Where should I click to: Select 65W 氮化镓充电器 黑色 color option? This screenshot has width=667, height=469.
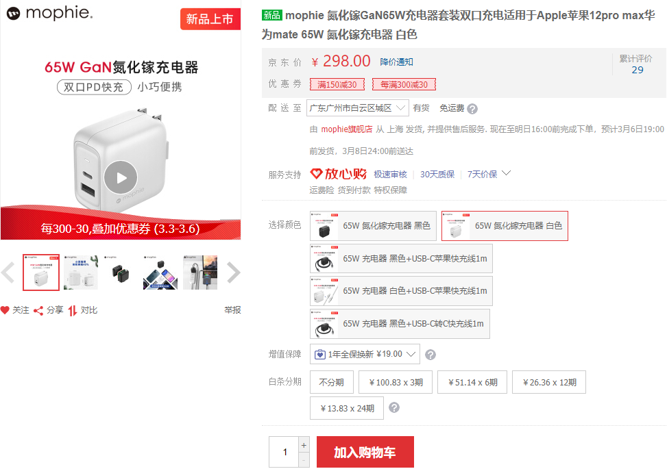[x=373, y=226]
